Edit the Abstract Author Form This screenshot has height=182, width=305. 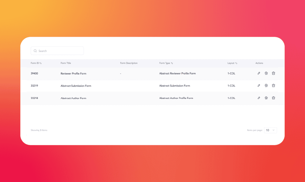(259, 98)
